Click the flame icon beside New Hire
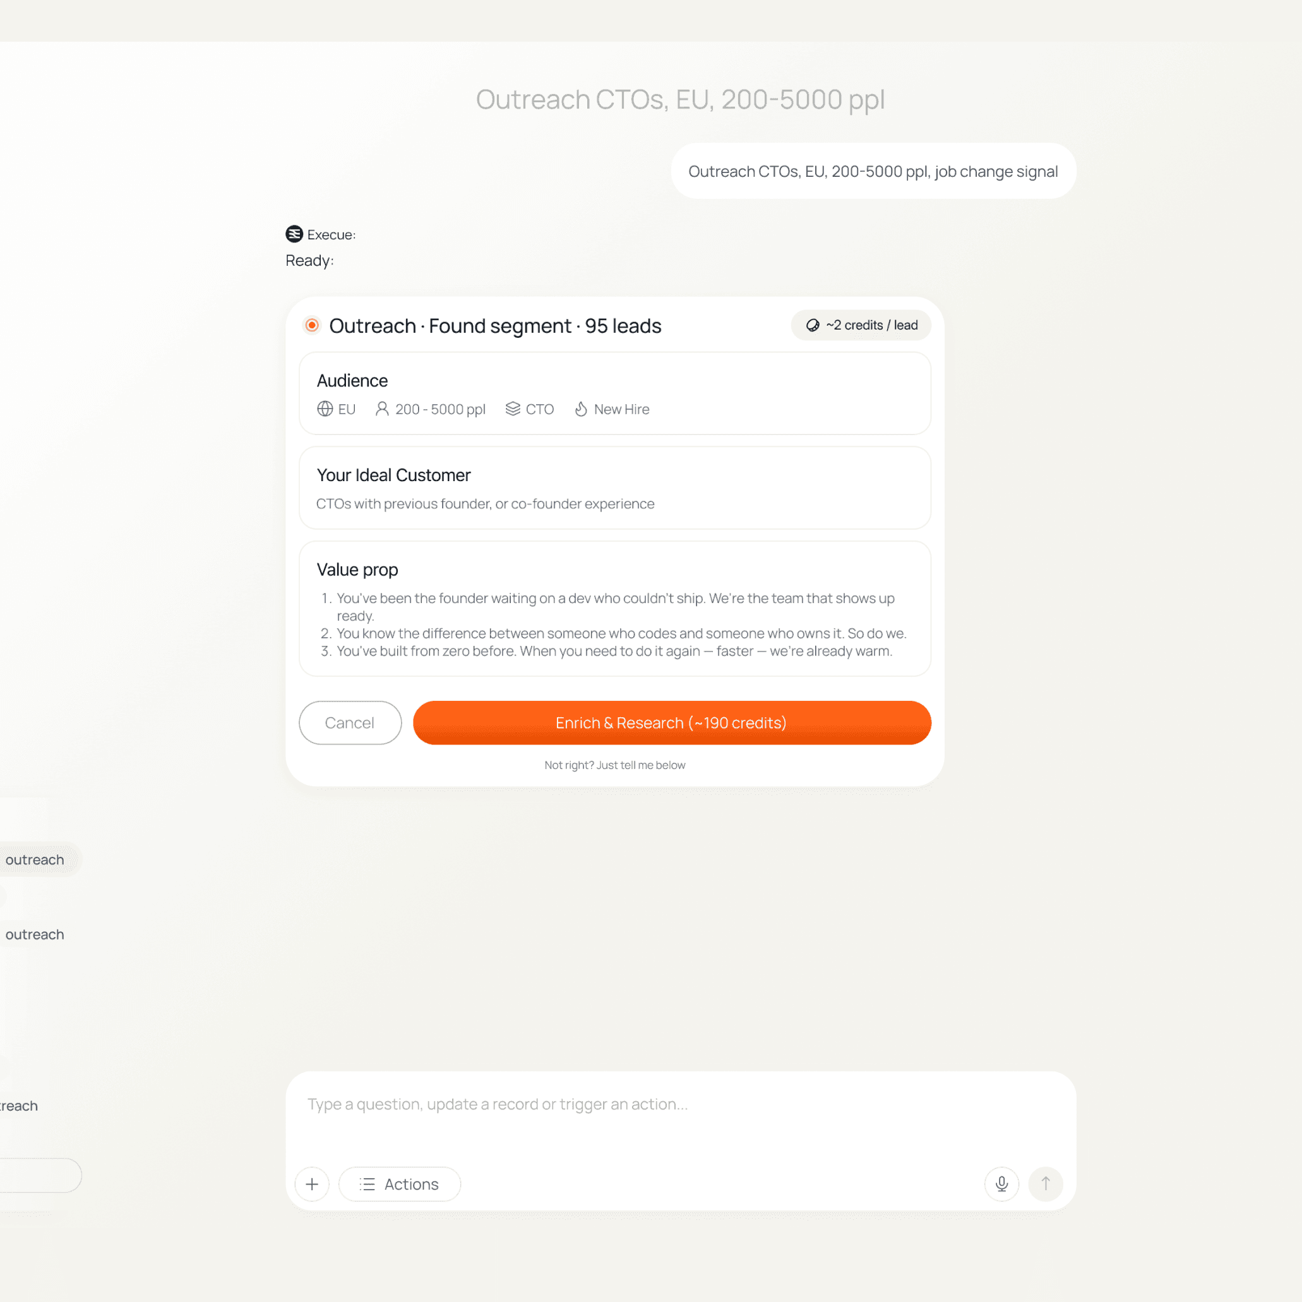 click(581, 409)
